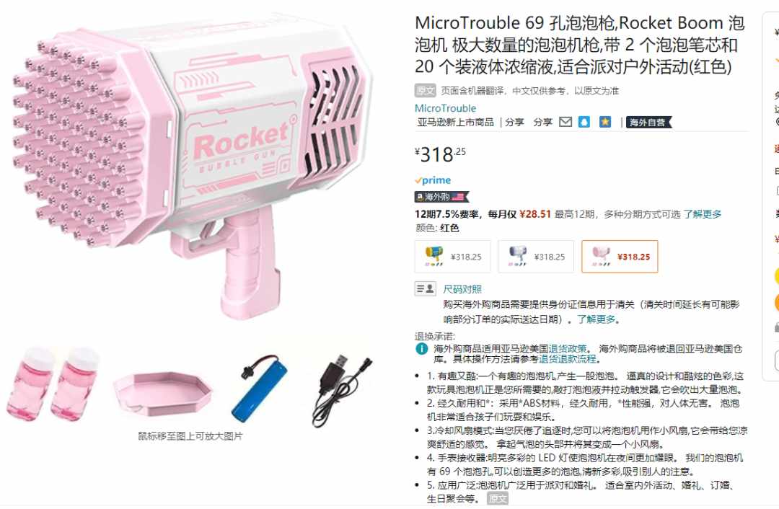Screen dimensions: 779x509
Task: Click 了解更多 after customs clearance notice
Action: pyautogui.click(x=596, y=319)
